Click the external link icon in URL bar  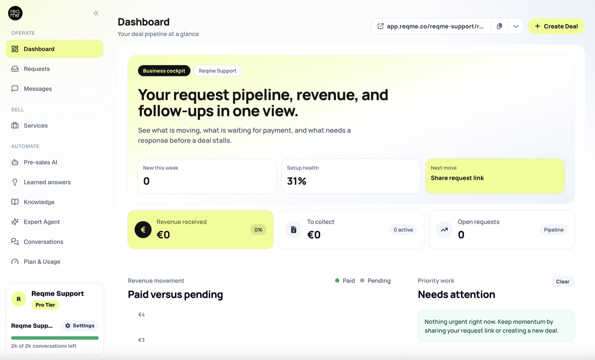pos(380,26)
